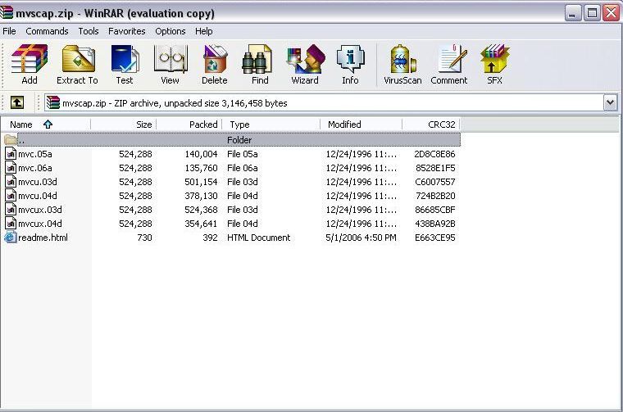Sort by Packed column header
The height and width of the screenshot is (412, 623).
tap(189, 125)
